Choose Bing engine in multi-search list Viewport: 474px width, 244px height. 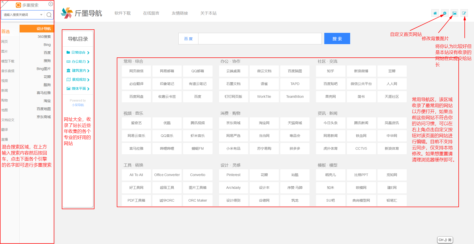[47, 45]
